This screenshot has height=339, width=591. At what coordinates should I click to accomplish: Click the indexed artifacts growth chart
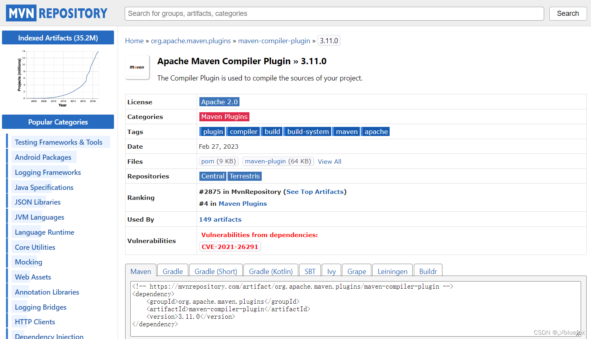58,78
